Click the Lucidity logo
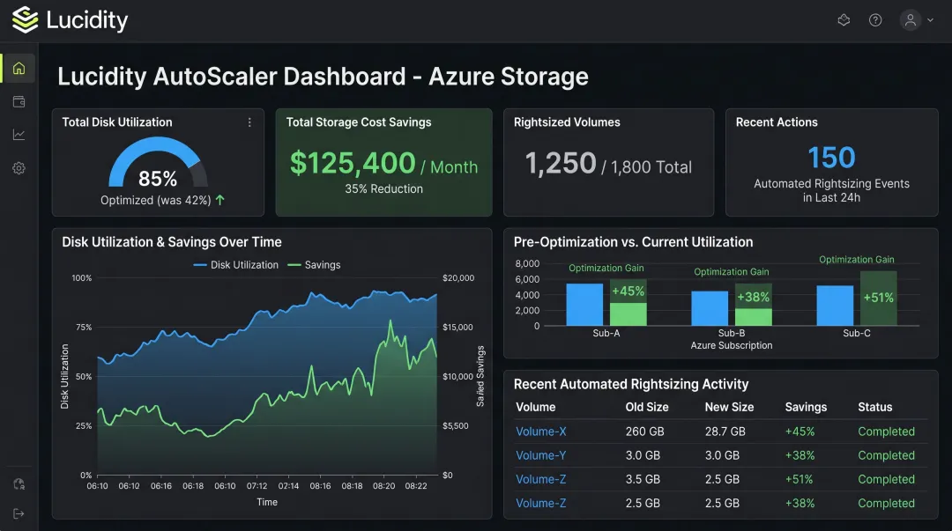Image resolution: width=952 pixels, height=531 pixels. [x=70, y=20]
